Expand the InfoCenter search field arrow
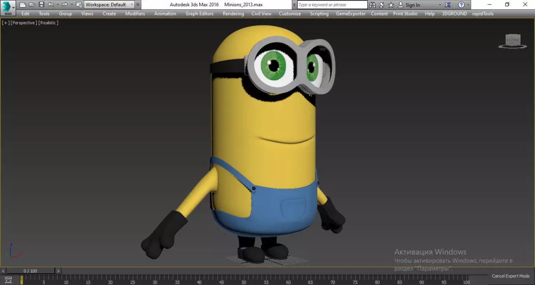 pos(294,5)
